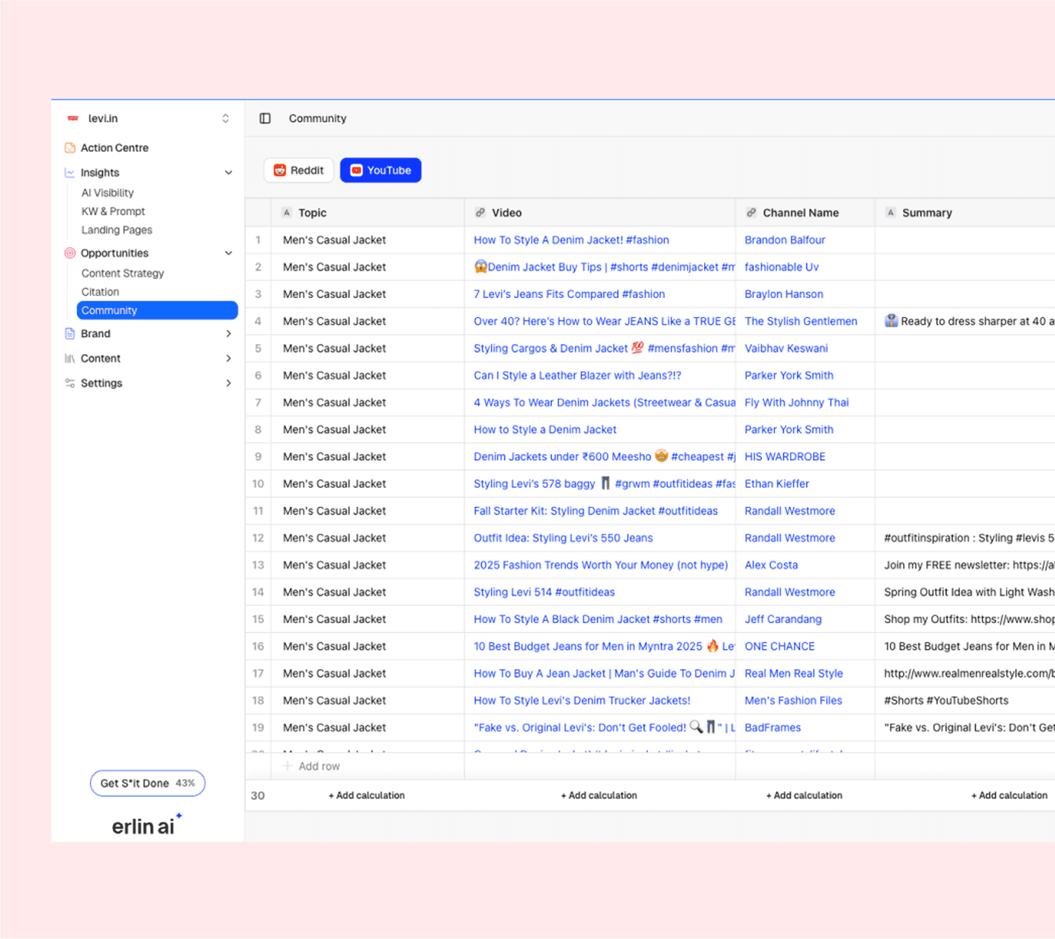Open 'How To Style Levi's Denim Trucker Jackets!' link
This screenshot has width=1055, height=939.
tap(582, 700)
